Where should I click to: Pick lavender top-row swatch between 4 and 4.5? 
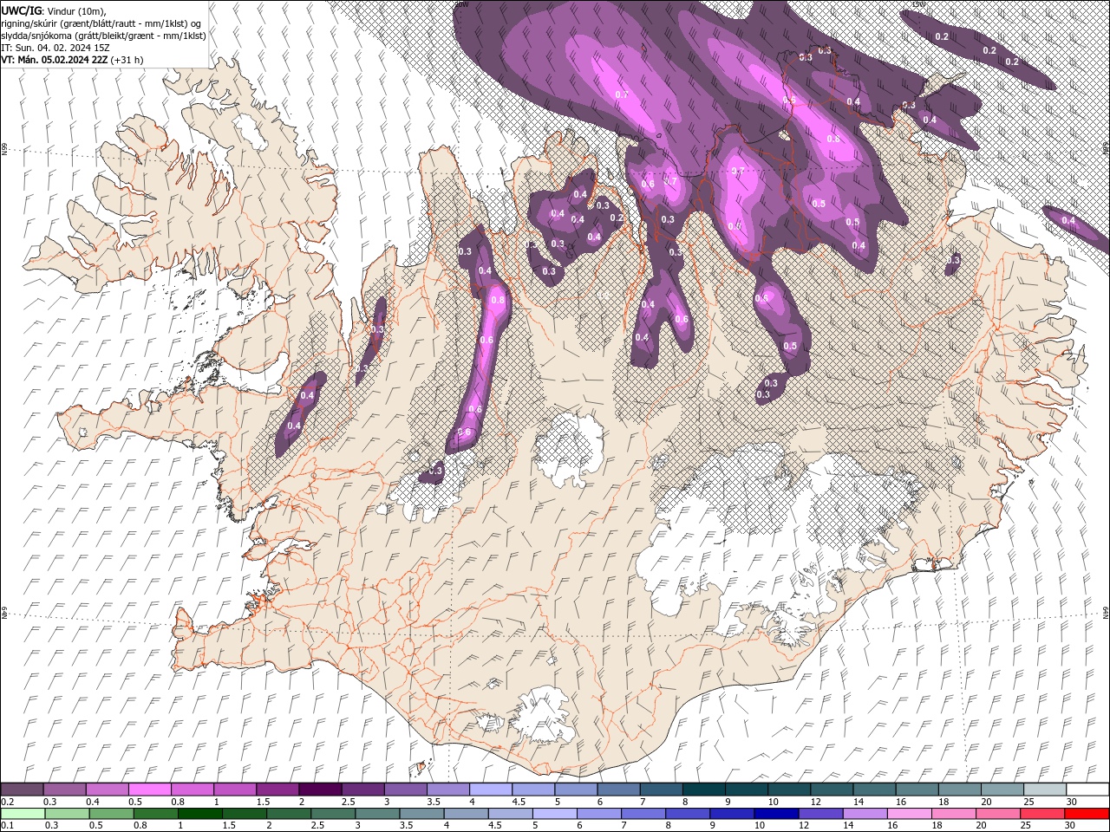click(491, 790)
